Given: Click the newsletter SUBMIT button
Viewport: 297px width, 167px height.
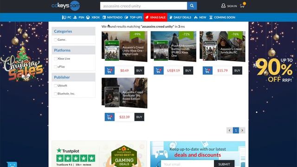Looking at the screenshot, I should pos(224,164).
